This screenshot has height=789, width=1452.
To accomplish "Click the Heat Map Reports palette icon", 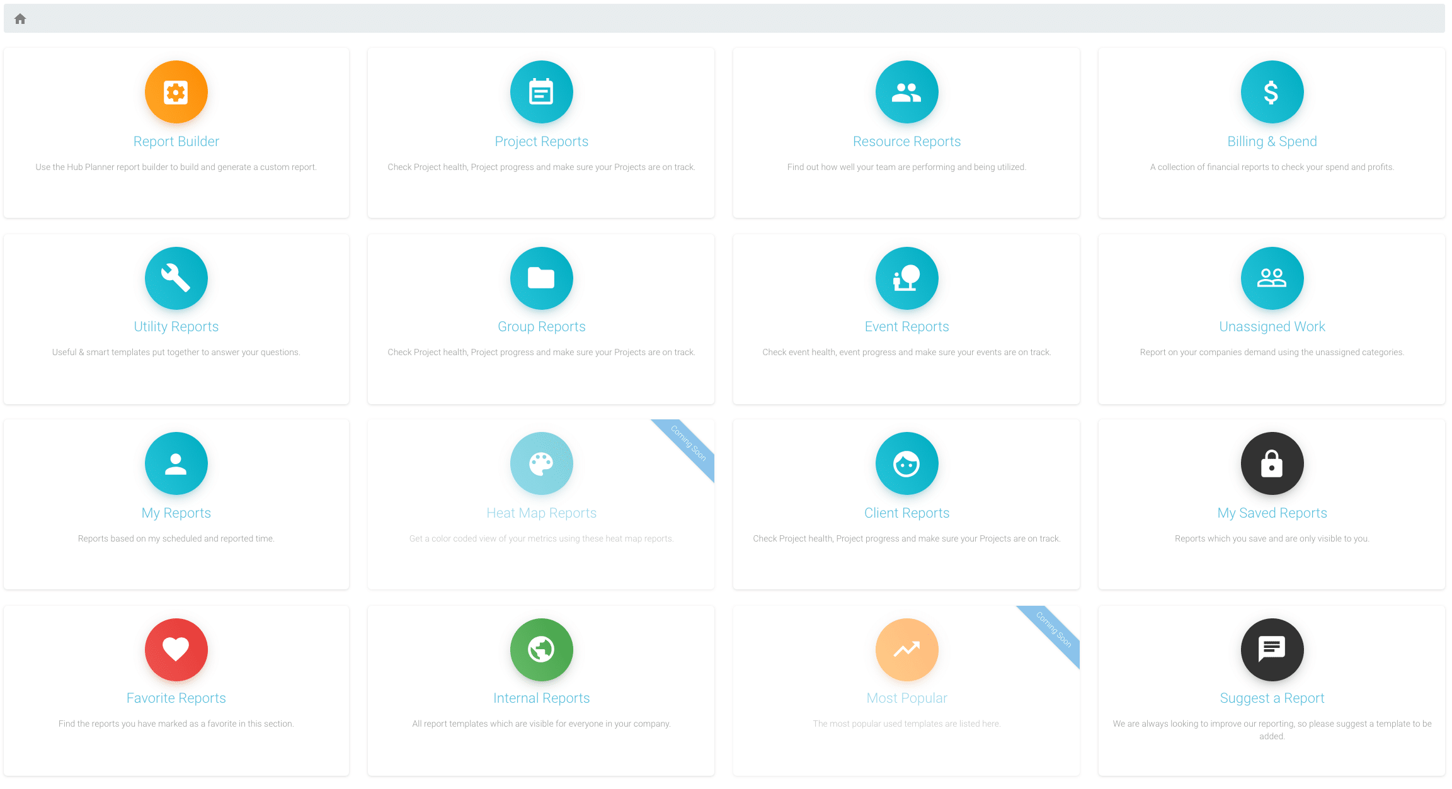I will pyautogui.click(x=541, y=463).
